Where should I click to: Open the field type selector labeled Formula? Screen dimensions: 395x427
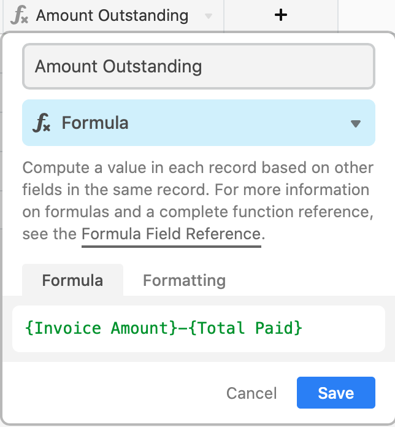199,123
